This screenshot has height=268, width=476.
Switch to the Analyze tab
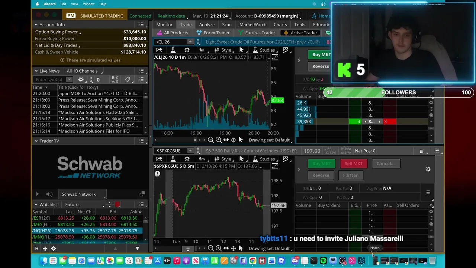tap(207, 25)
